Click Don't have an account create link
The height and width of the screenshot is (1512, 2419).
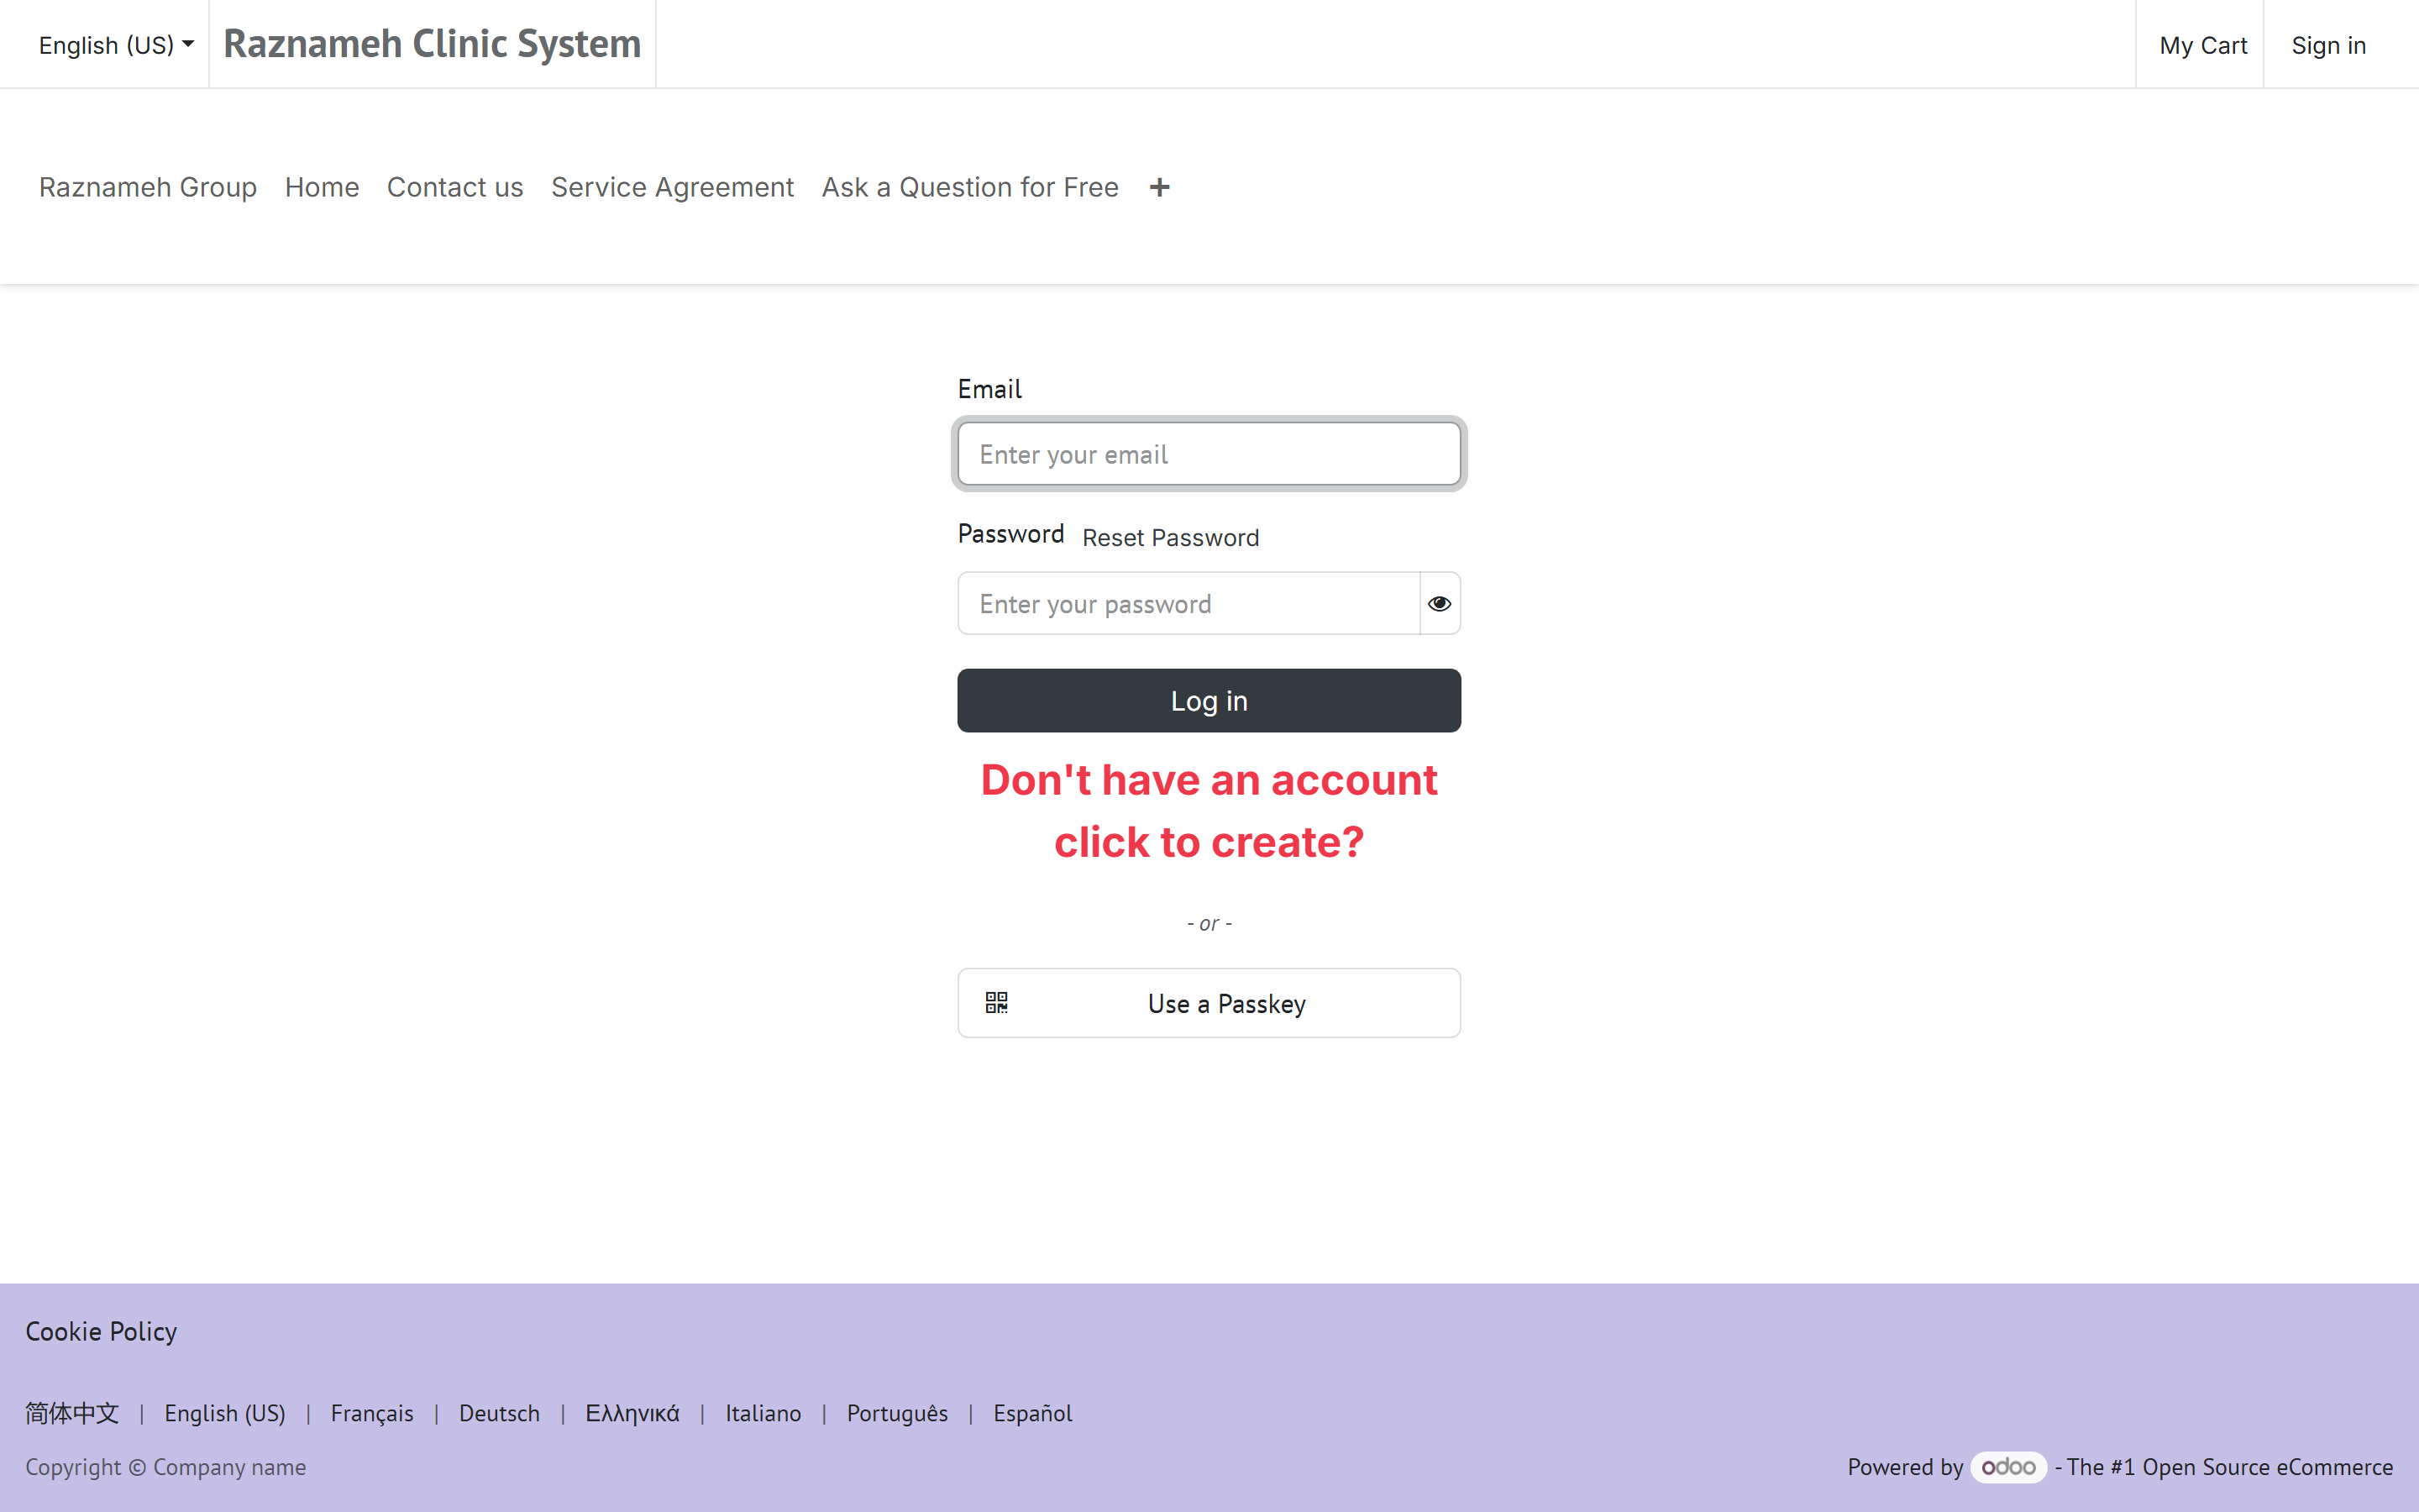pyautogui.click(x=1209, y=811)
